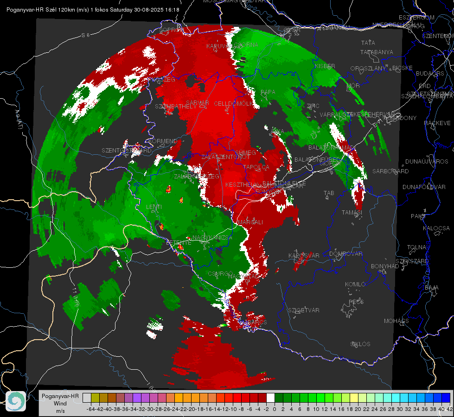Image resolution: width=454 pixels, height=417 pixels.
Task: Click the CELLDÖMÖLK city label
Action: tap(233, 104)
